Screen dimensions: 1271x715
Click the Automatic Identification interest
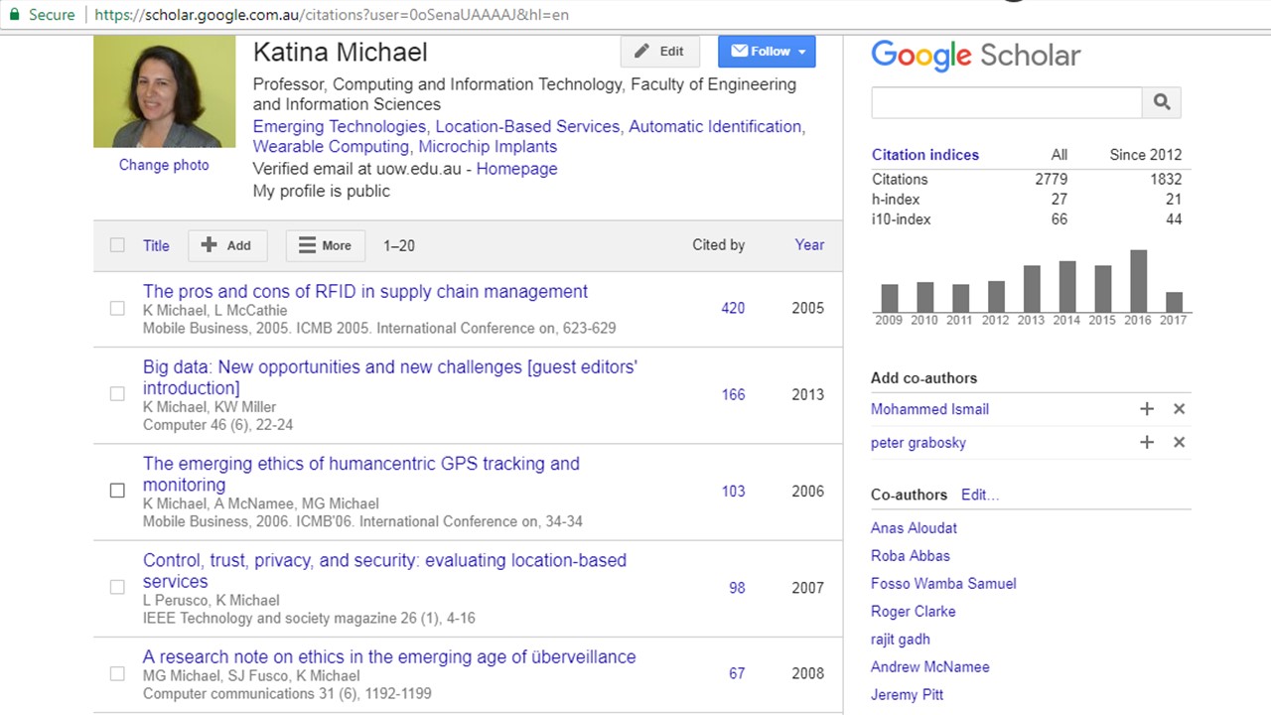pyautogui.click(x=715, y=127)
